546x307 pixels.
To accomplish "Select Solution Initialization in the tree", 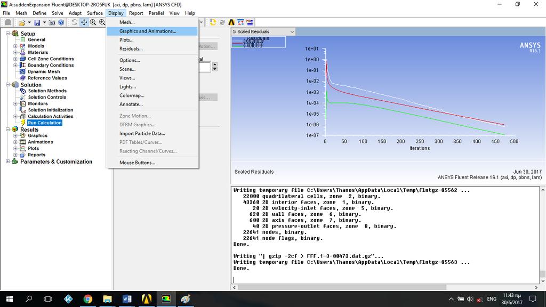I will [x=51, y=110].
